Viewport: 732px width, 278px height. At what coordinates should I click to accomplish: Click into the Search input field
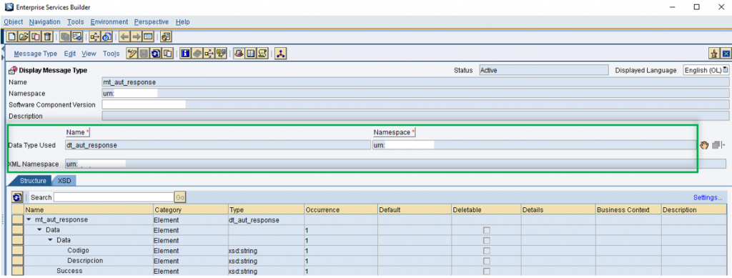pos(114,198)
